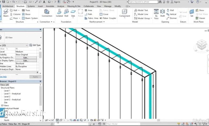
Task: Print from quick access toolbar
Action: tap(25, 2)
